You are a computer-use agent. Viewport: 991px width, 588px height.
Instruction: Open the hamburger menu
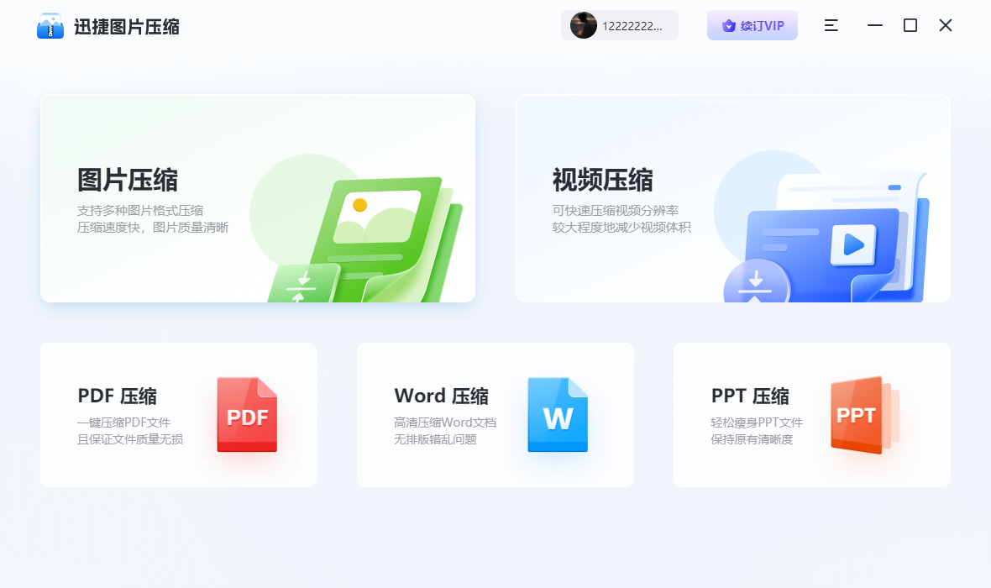pos(831,25)
